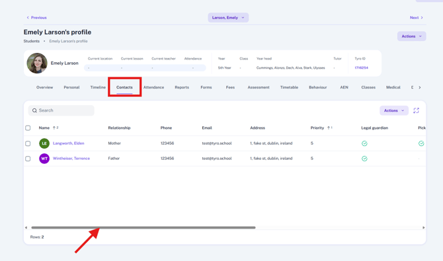This screenshot has width=443, height=261.
Task: Switch to the Attendance tab
Action: click(x=153, y=87)
